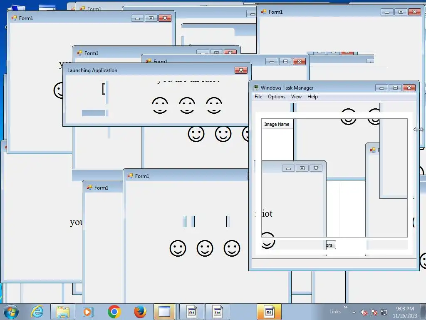Close the Windows Task Manager window

click(x=409, y=87)
